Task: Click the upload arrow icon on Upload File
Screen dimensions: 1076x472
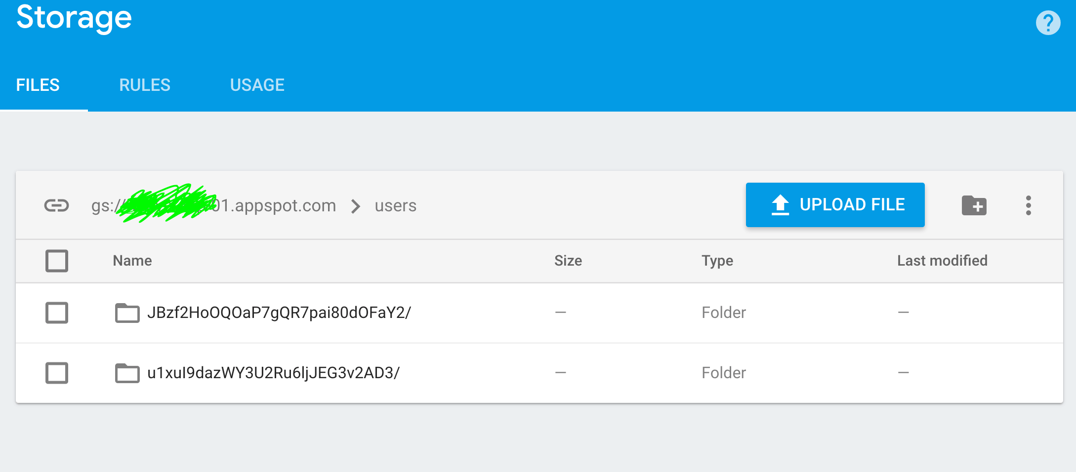Action: [781, 204]
